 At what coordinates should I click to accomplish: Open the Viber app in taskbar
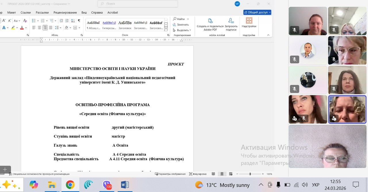107,185
